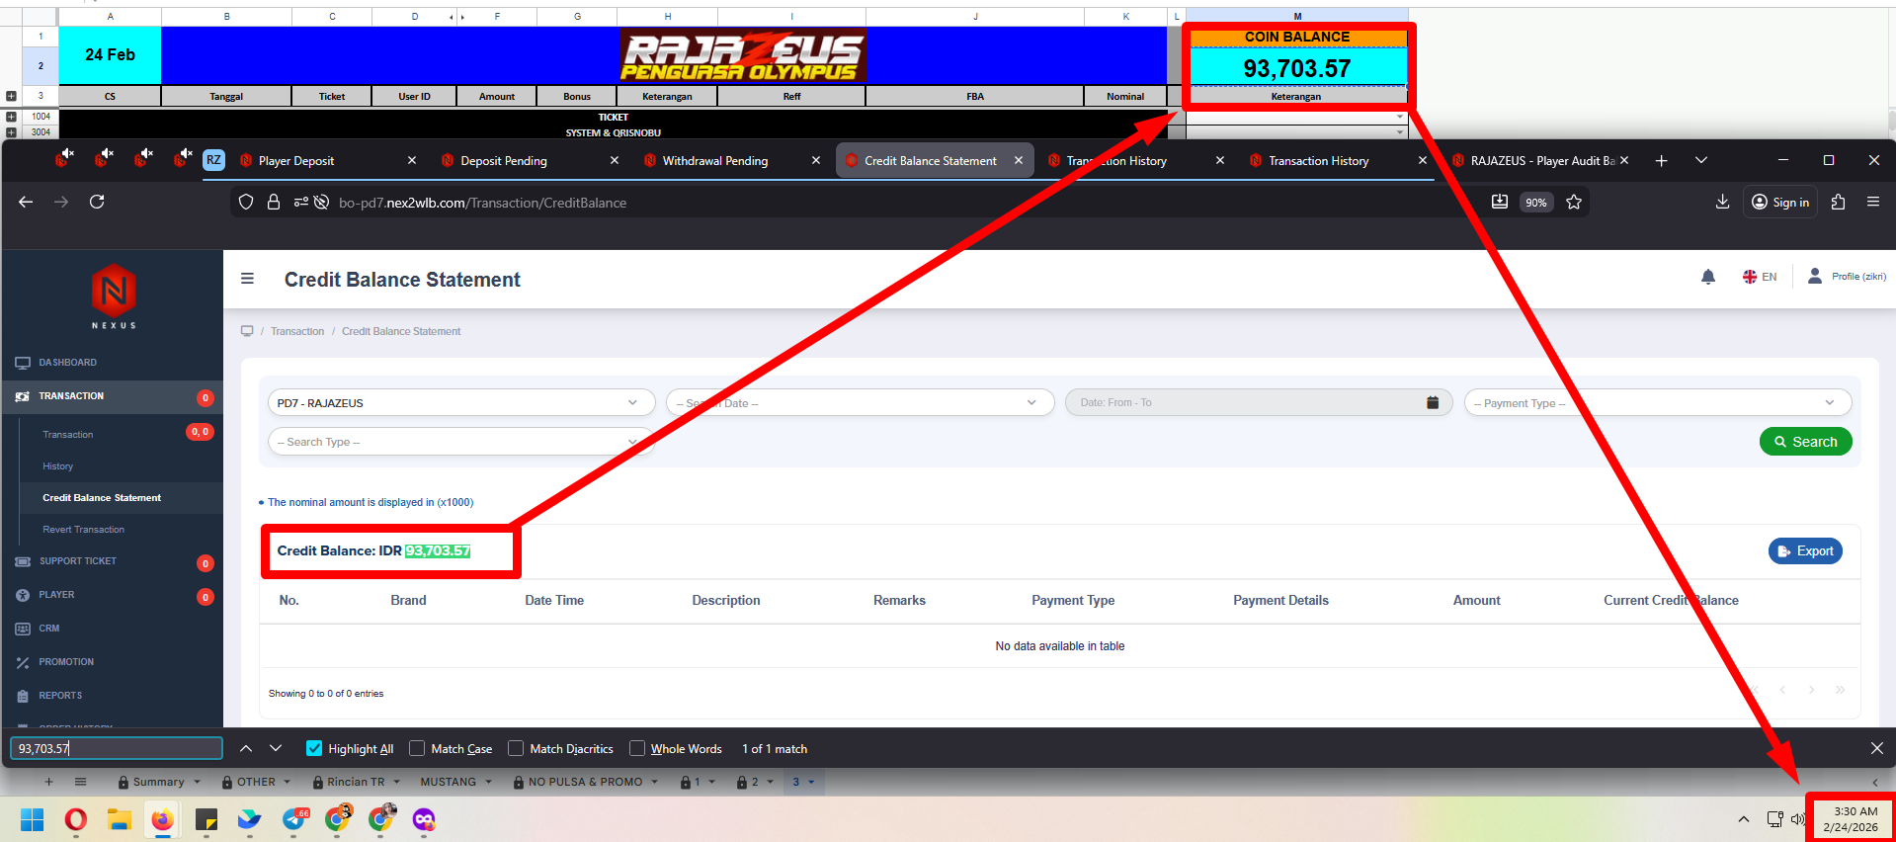Image resolution: width=1896 pixels, height=842 pixels.
Task: Open Firefox downloads panel
Action: click(1722, 202)
